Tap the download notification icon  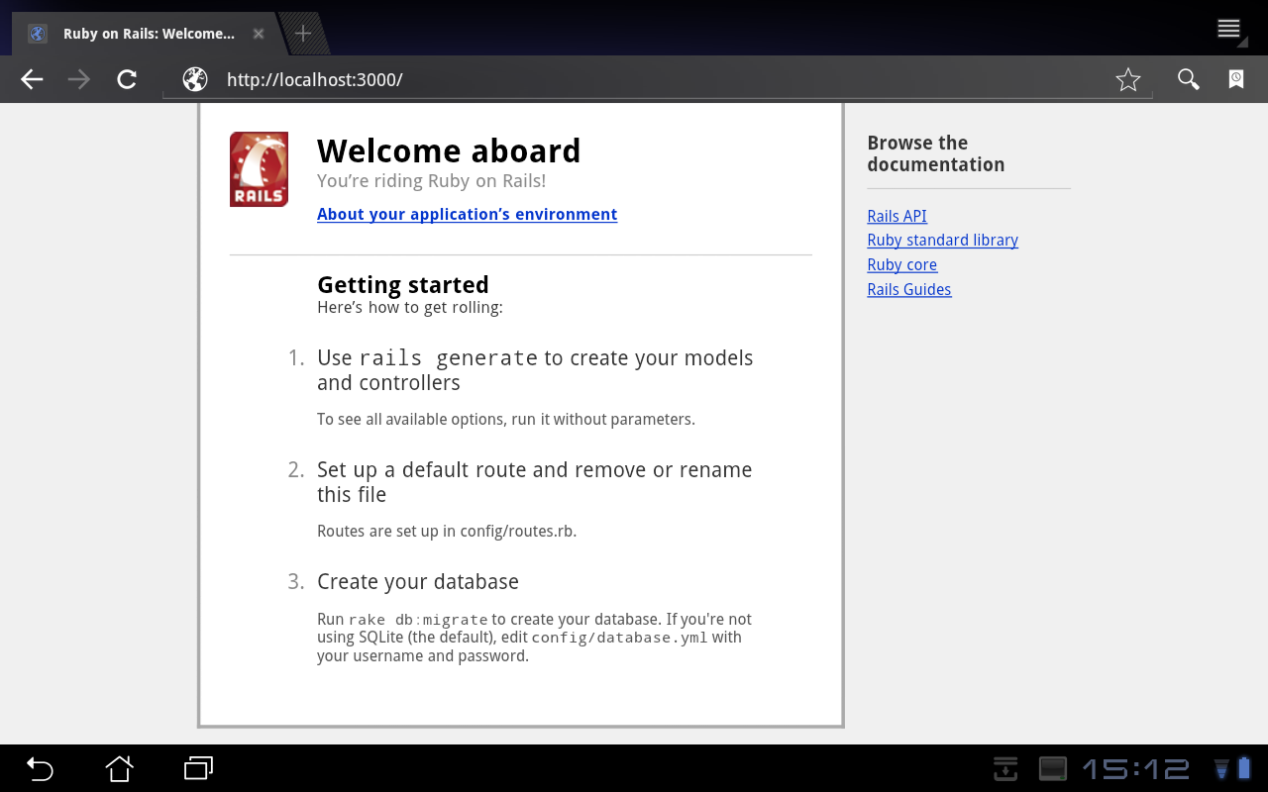[1005, 768]
